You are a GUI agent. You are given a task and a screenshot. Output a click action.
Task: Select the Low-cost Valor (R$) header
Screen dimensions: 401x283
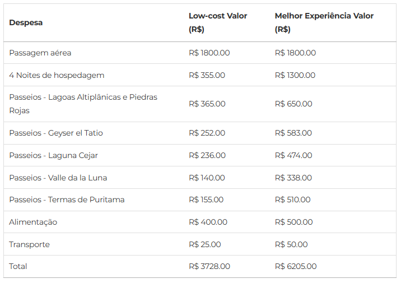[218, 22]
